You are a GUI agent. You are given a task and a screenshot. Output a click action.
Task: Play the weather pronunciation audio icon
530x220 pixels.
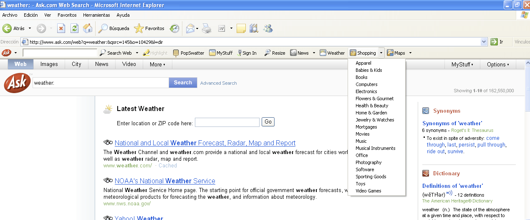[449, 193]
